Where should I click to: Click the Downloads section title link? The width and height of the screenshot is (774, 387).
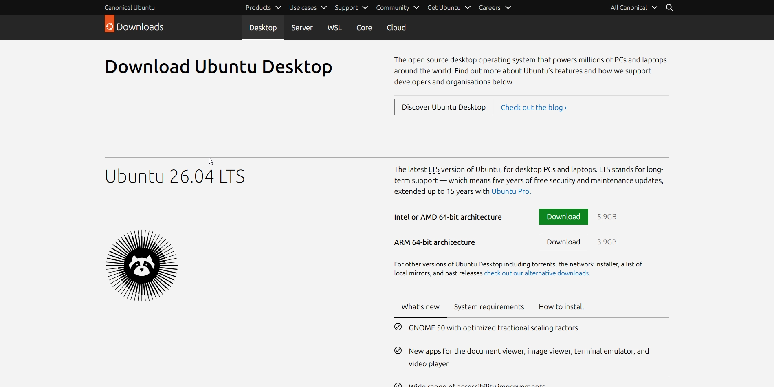pyautogui.click(x=140, y=27)
